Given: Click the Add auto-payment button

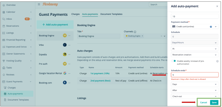Looking at the screenshot, I should click(x=55, y=24).
